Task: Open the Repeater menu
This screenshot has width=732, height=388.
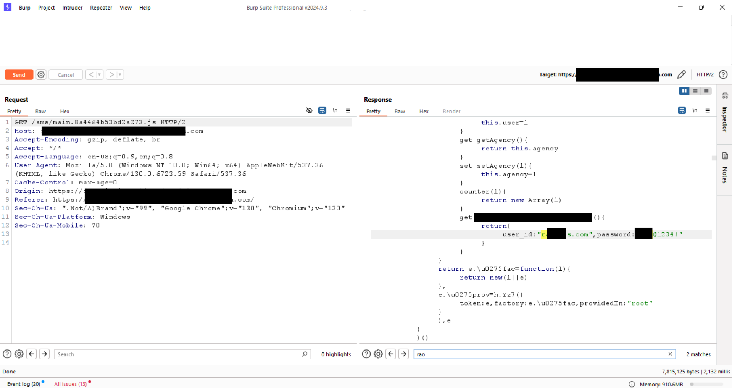Action: (x=101, y=8)
